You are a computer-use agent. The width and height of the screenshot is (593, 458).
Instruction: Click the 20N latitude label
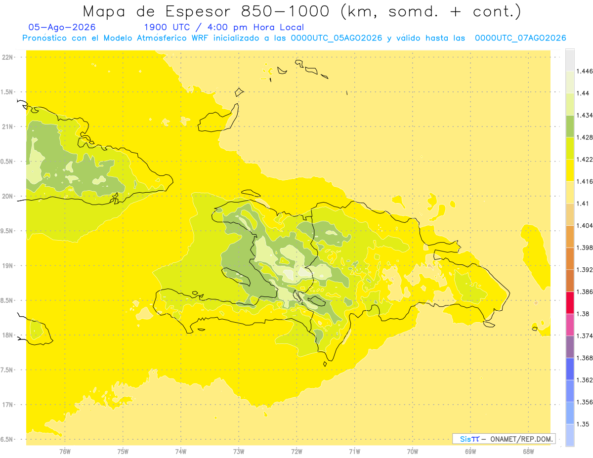8,196
